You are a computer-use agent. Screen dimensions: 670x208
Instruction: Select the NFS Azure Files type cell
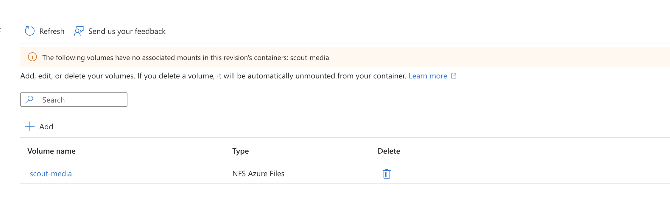click(258, 174)
